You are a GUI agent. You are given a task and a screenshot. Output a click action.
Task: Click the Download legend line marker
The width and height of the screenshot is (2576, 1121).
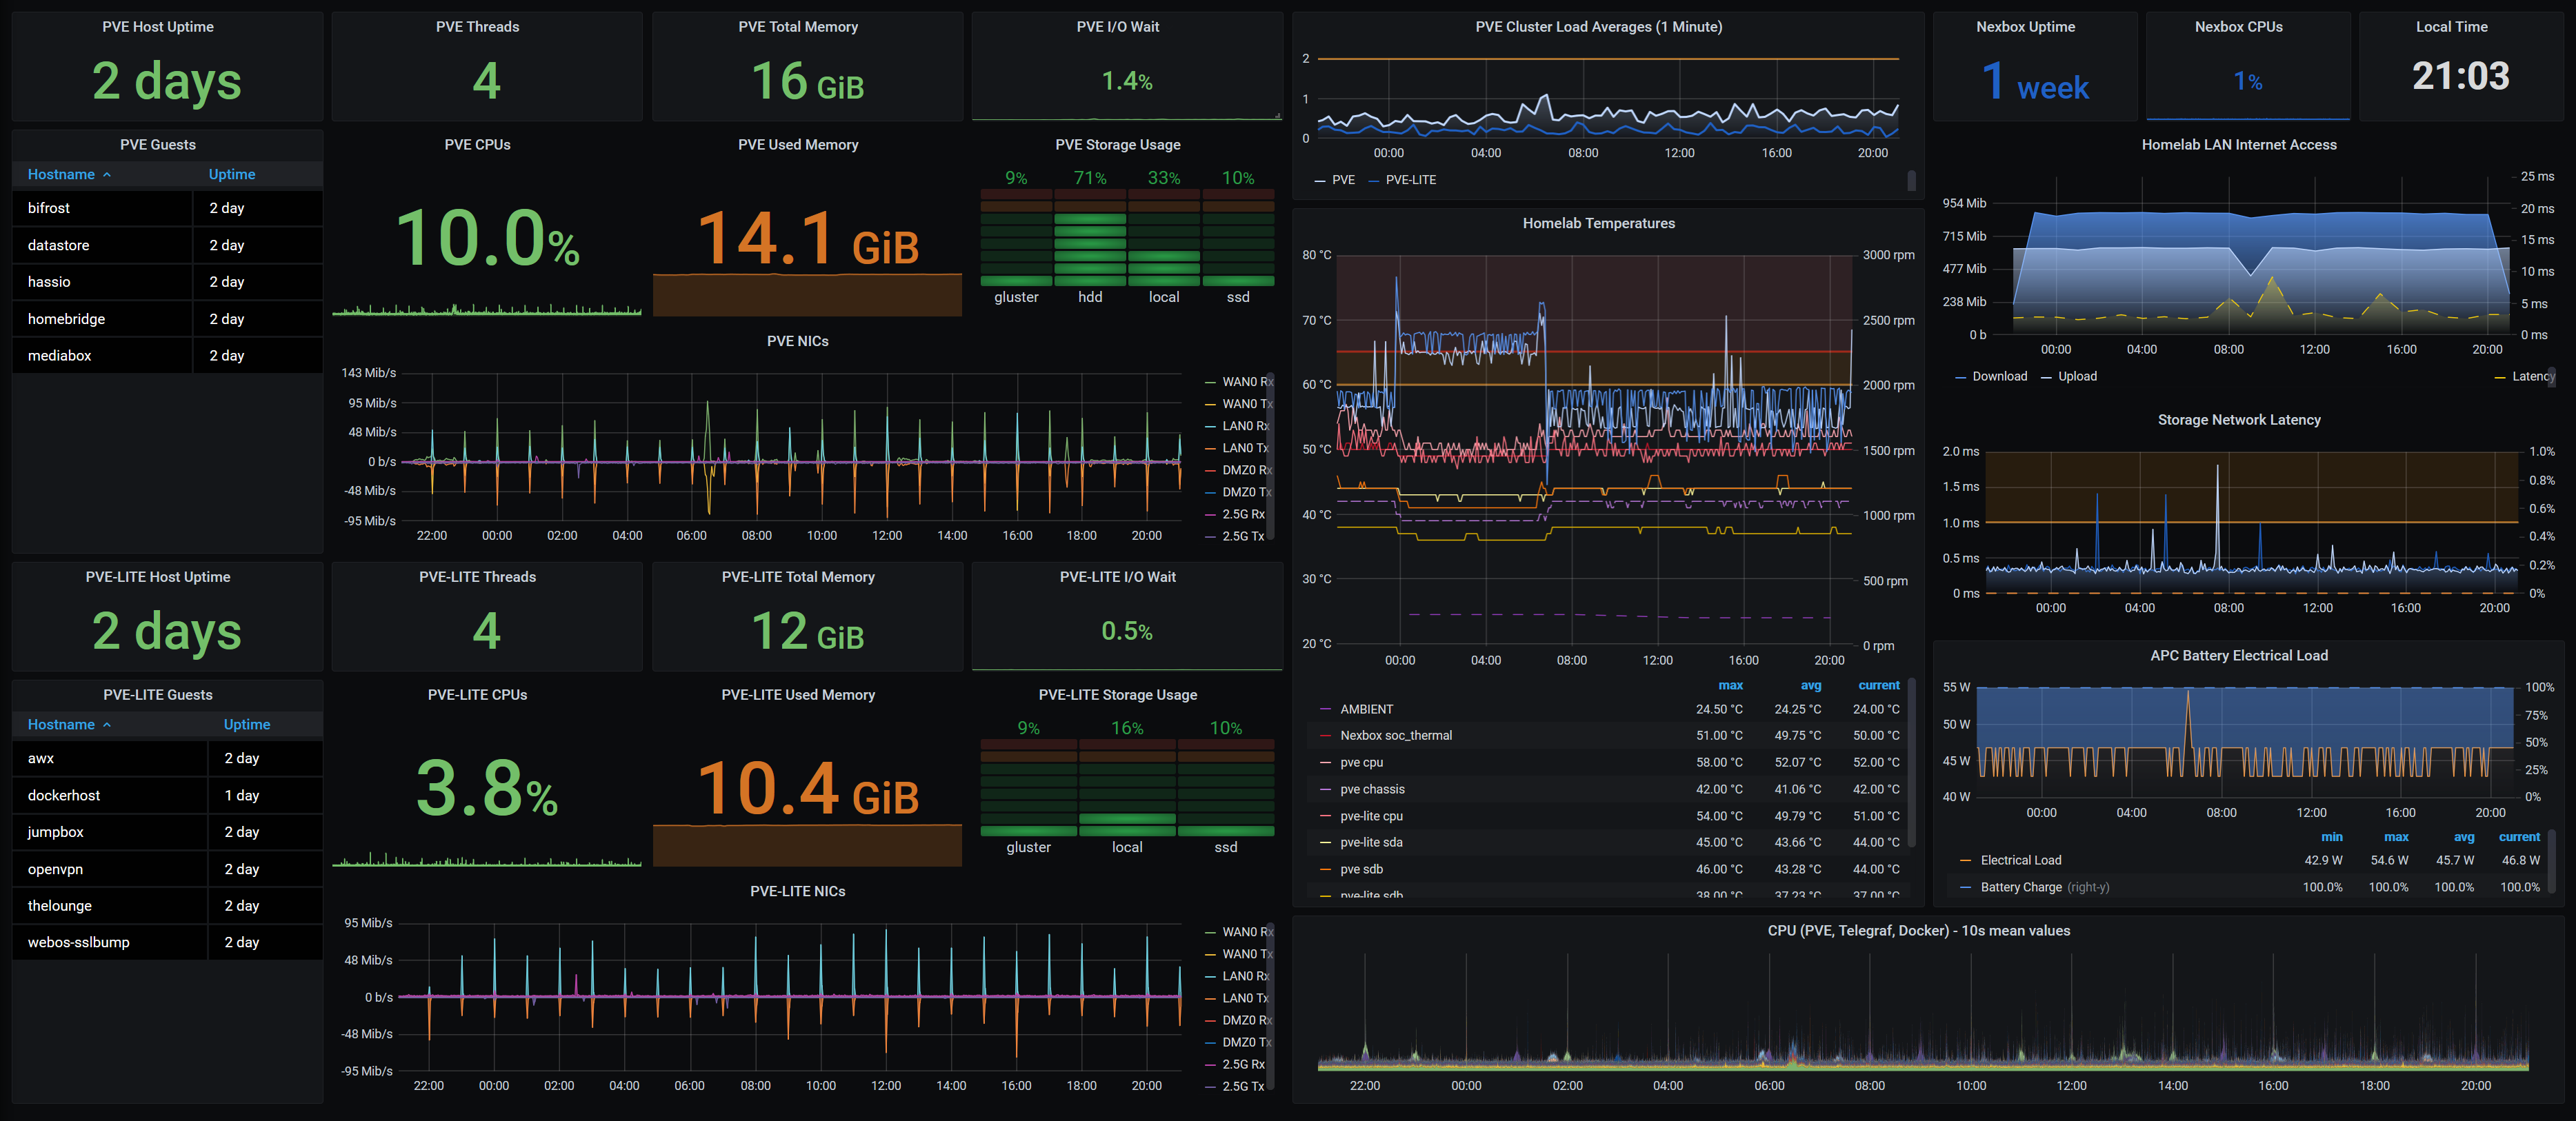(1960, 377)
